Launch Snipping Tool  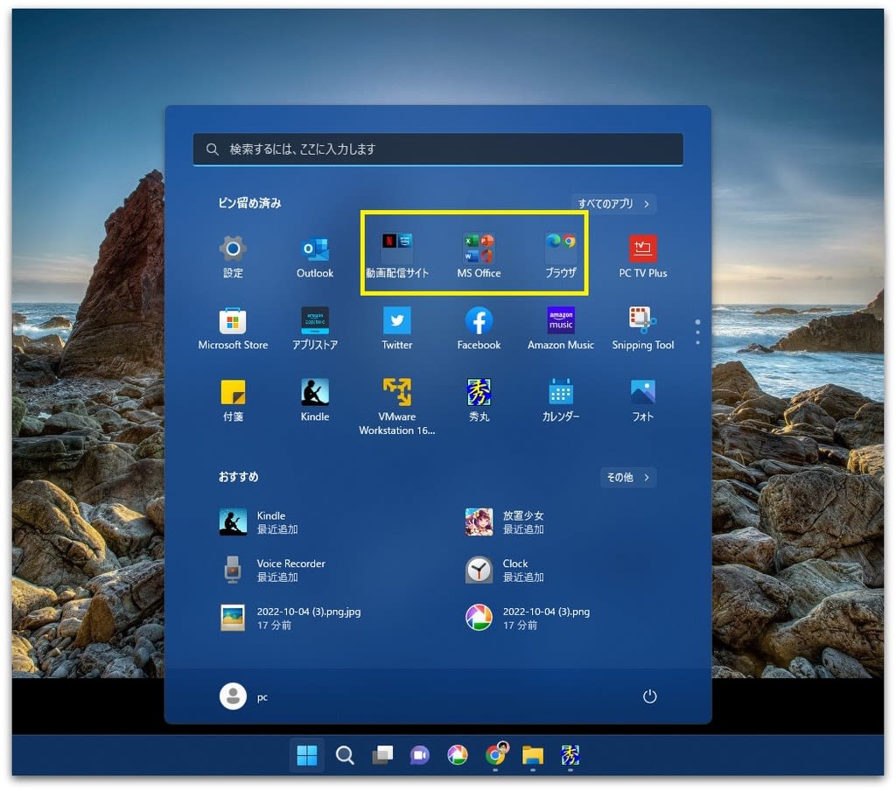pos(643,328)
